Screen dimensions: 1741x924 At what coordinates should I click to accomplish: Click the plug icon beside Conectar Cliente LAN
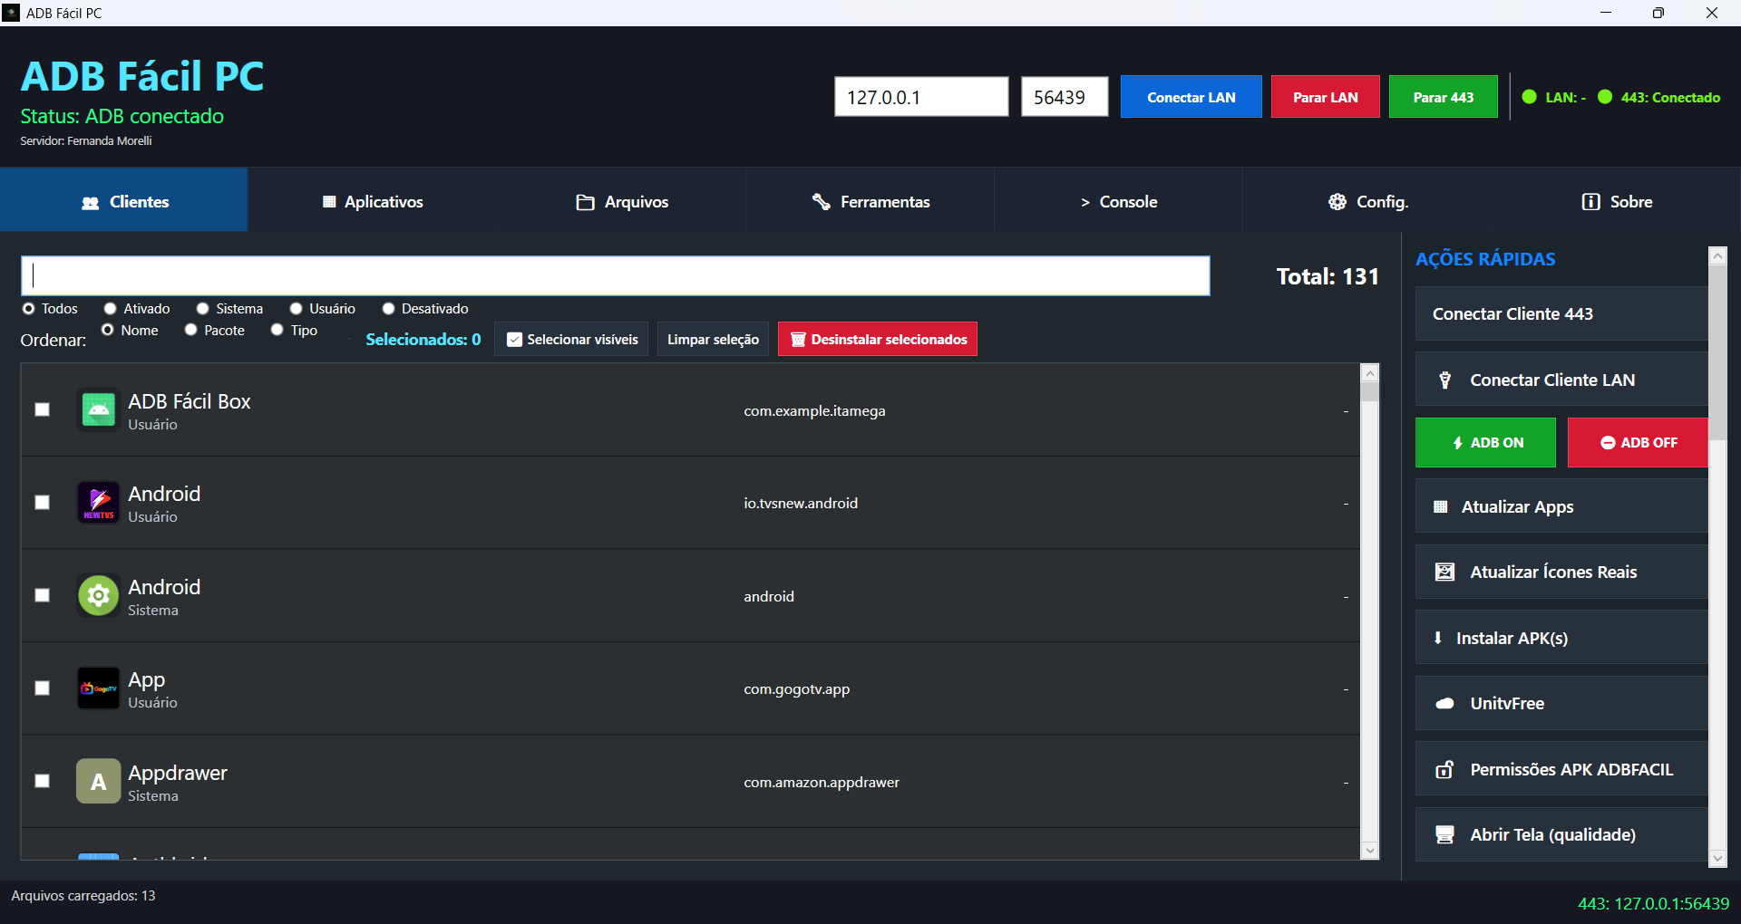[1445, 380]
